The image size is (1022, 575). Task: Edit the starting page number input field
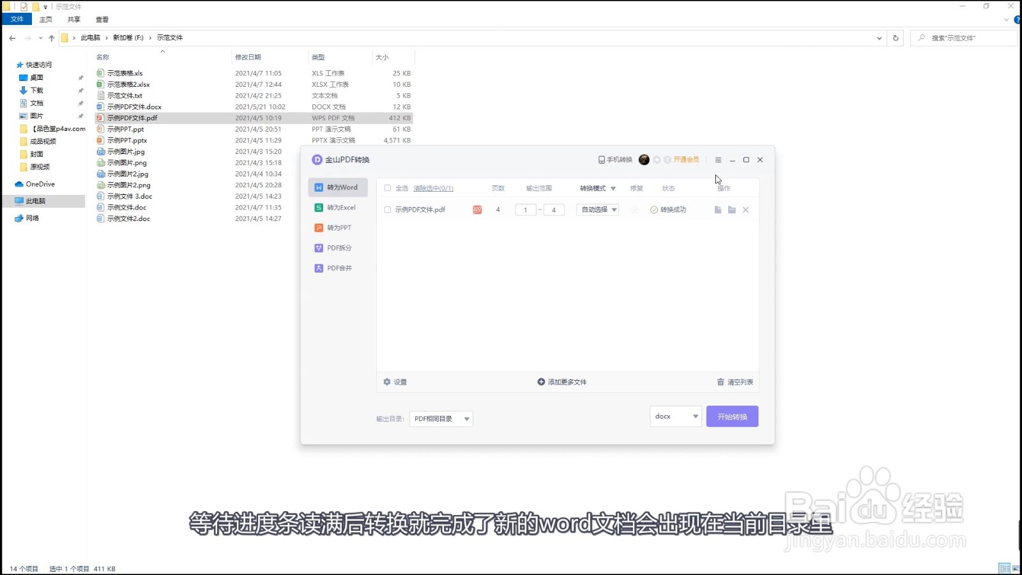[525, 210]
